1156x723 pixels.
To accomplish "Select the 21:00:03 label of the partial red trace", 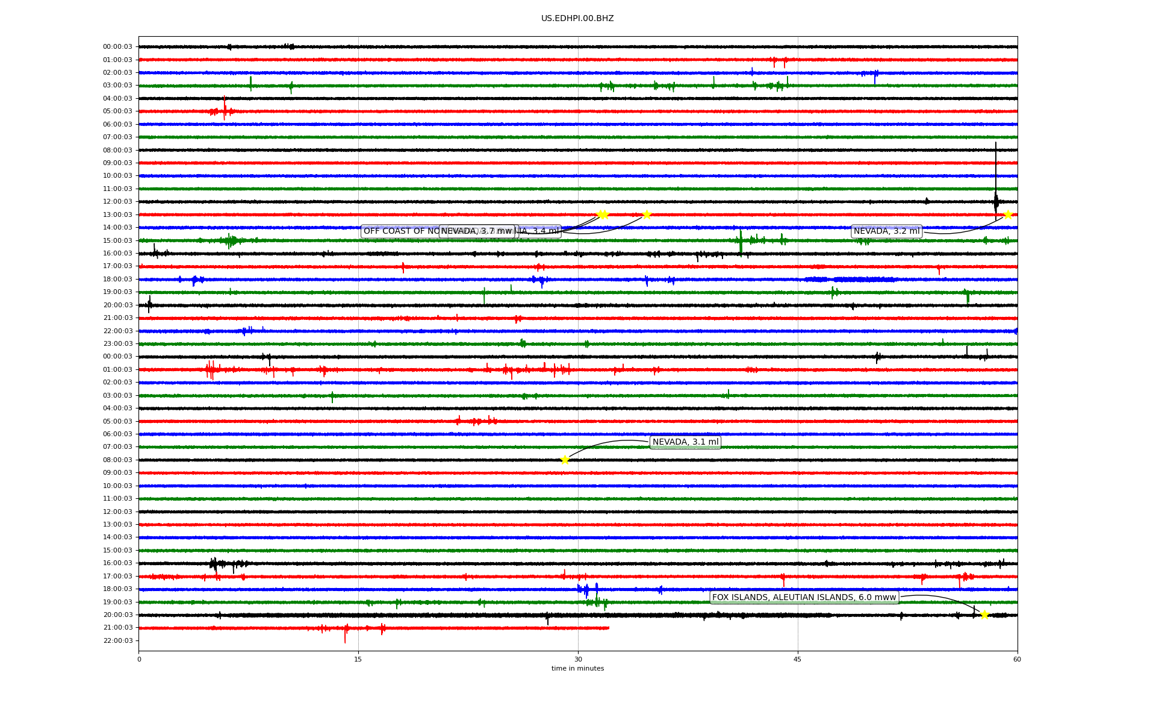I will [x=117, y=628].
